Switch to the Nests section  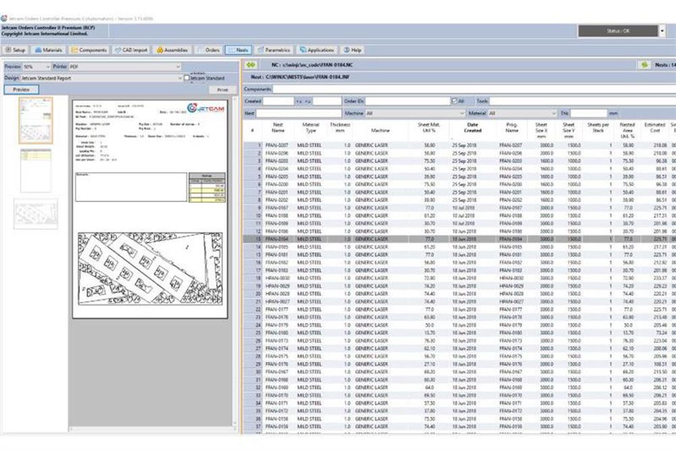point(238,50)
